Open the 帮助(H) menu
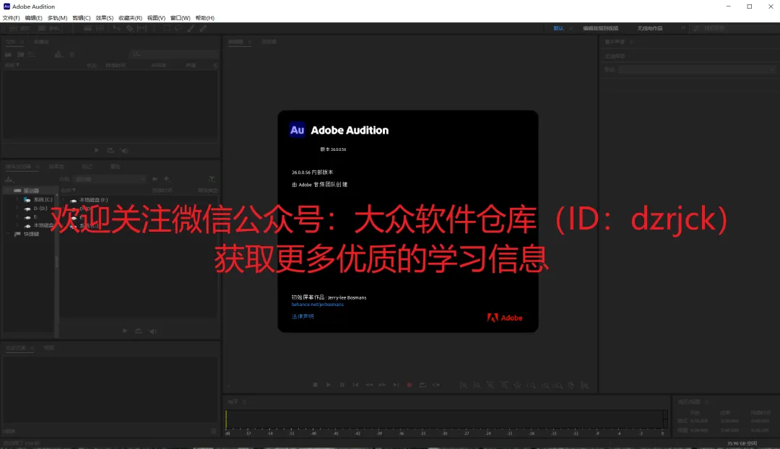 (205, 18)
